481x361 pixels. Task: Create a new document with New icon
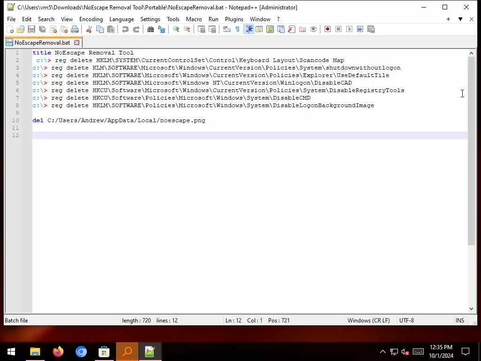pos(10,29)
